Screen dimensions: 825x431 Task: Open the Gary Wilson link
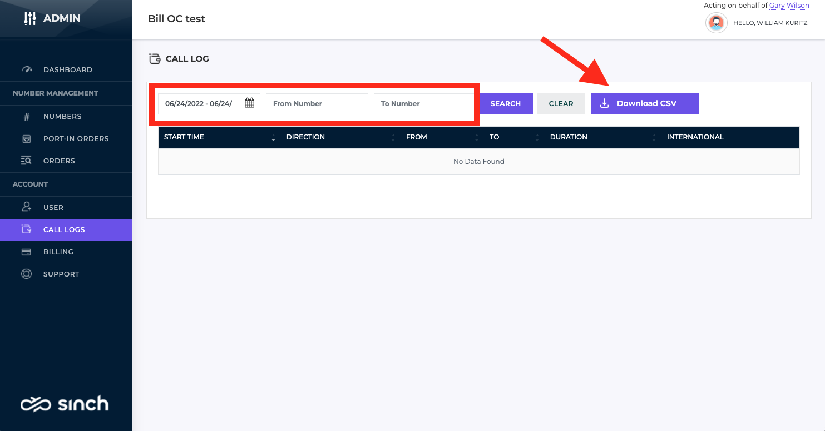789,6
